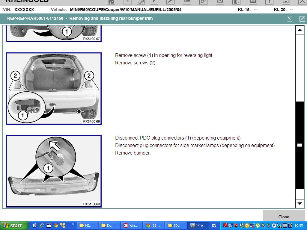Click the RX51 0069 bumper illustration

pos(54,171)
